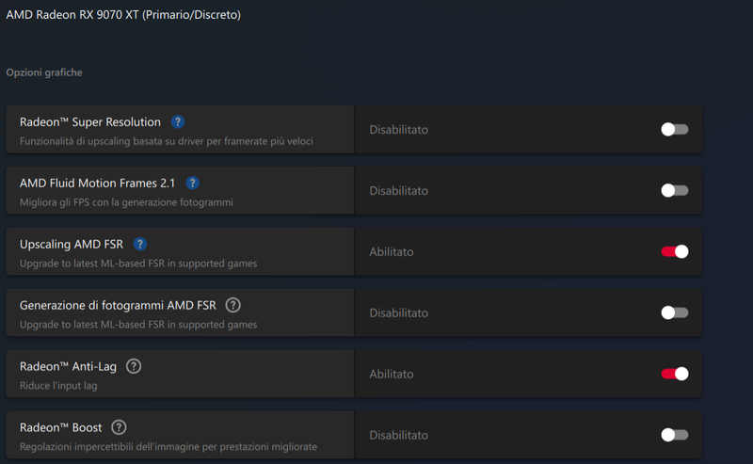Image resolution: width=753 pixels, height=464 pixels.
Task: Click the Radeon Anti-Lag setting name
Action: [68, 366]
